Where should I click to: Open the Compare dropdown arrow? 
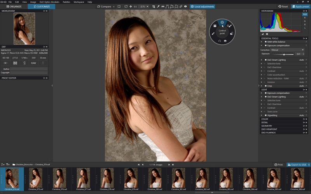pyautogui.click(x=114, y=7)
